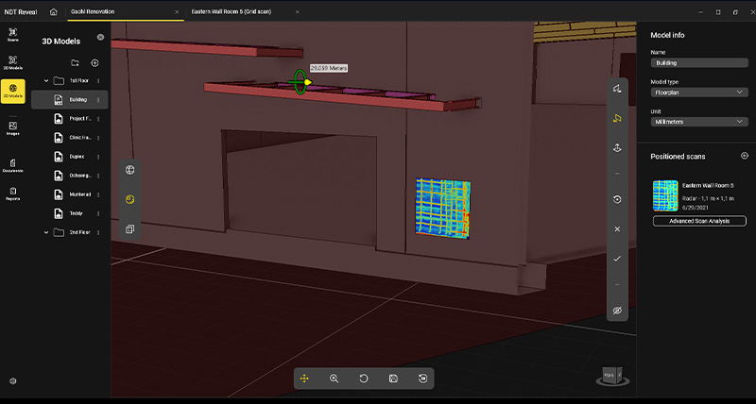
Task: Click the home icon in title bar
Action: point(54,11)
